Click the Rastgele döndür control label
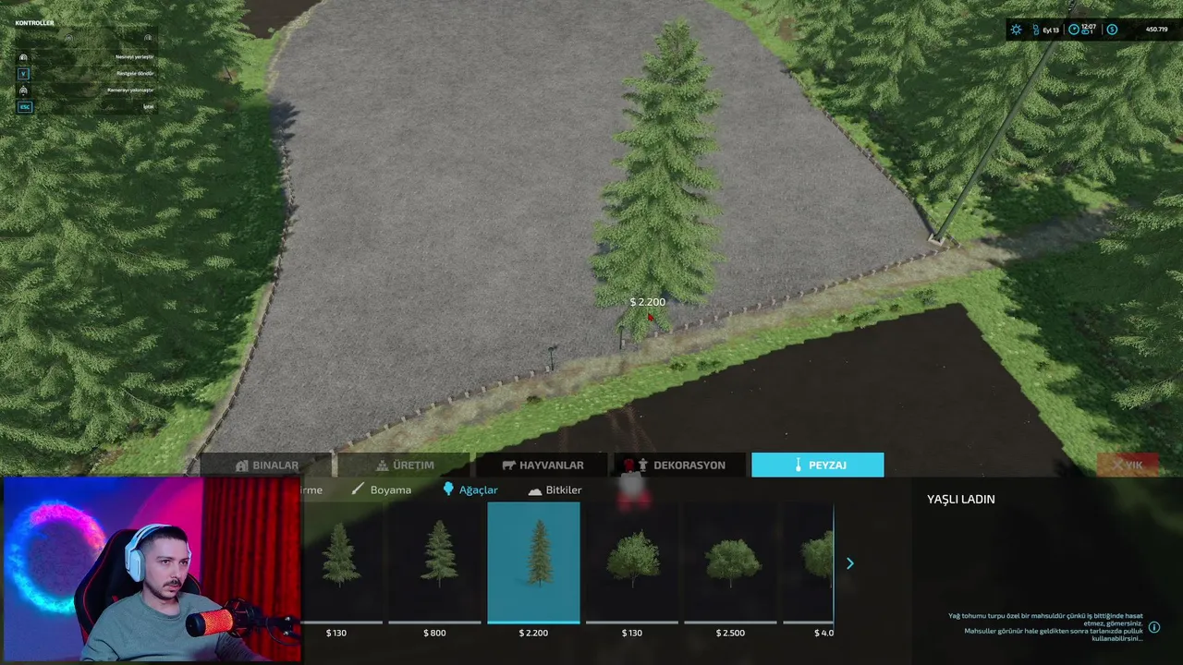This screenshot has height=665, width=1183. (x=138, y=73)
